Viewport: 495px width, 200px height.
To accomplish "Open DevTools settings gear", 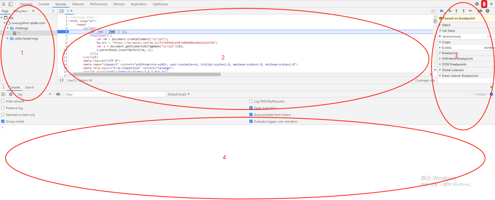I will click(477, 4).
